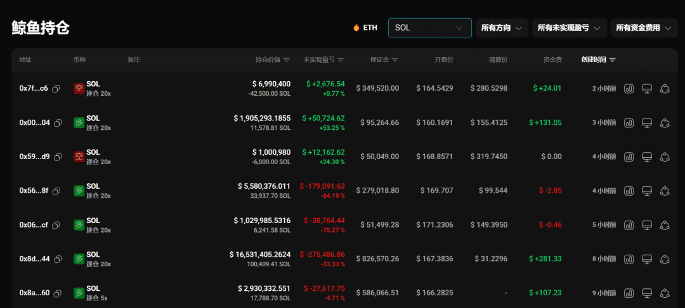The height and width of the screenshot is (308, 685).
Task: Click the 未实现盈亏 column header
Action: (x=319, y=60)
